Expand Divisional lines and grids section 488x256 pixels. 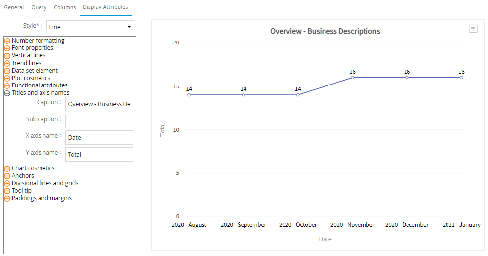click(x=7, y=183)
